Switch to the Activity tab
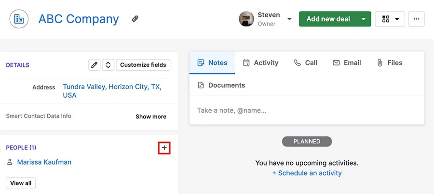 tap(260, 63)
